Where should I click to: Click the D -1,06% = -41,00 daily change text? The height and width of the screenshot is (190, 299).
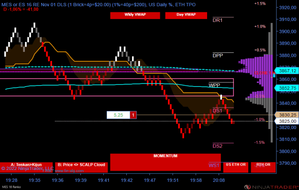pyautogui.click(x=21, y=10)
